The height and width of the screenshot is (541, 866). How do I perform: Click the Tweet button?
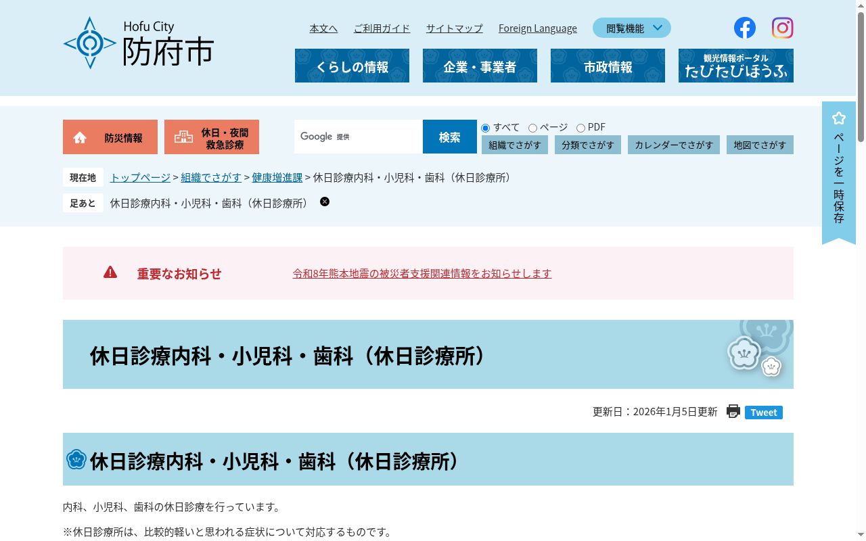pyautogui.click(x=764, y=413)
